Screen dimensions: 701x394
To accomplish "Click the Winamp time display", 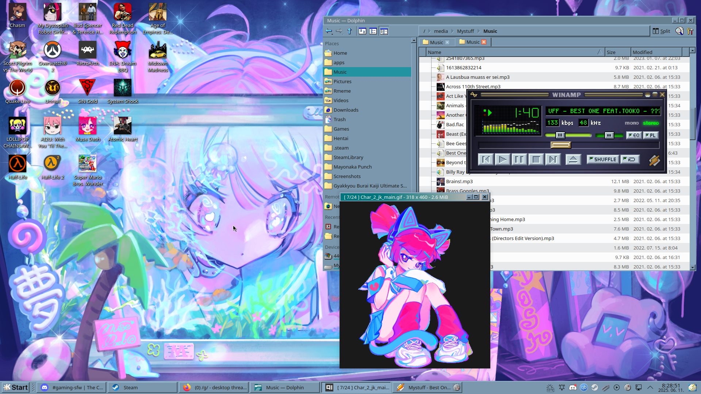I will click(527, 112).
